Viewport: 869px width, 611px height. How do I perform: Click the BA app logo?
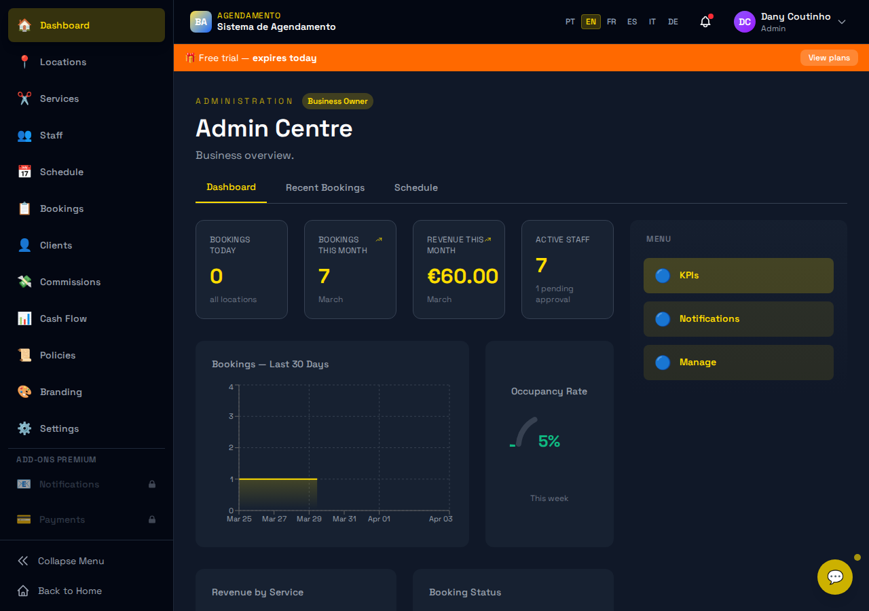[201, 22]
